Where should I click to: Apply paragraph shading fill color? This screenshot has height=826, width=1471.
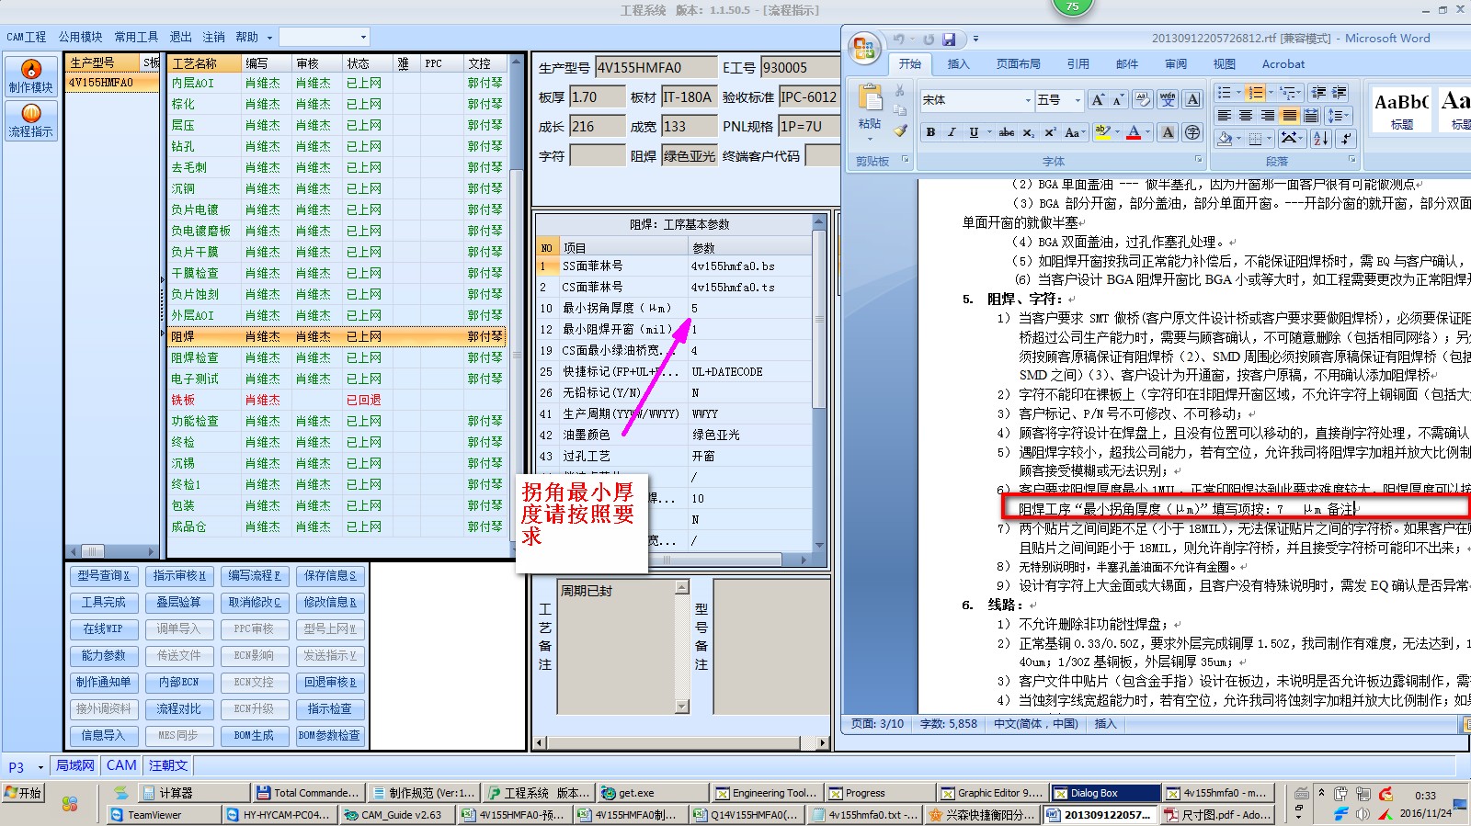1225,139
